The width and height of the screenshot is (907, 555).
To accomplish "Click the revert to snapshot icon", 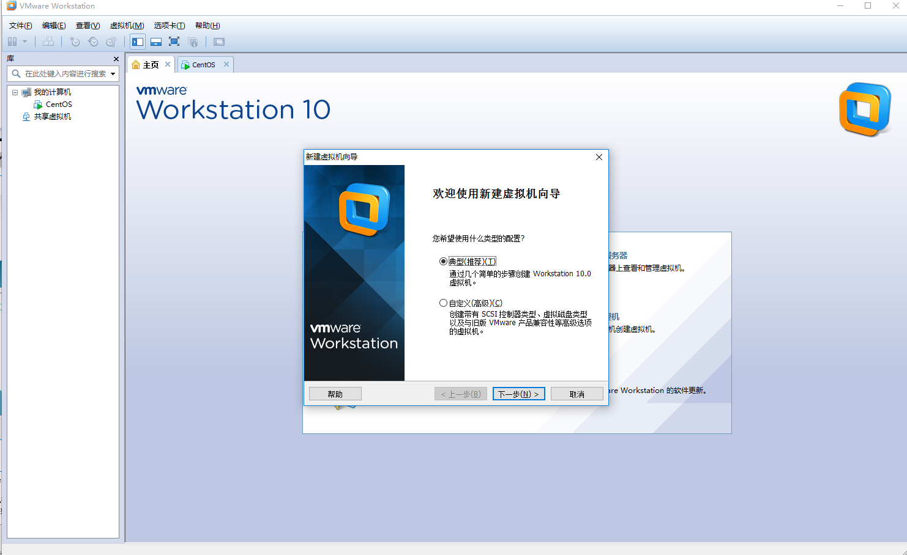I will 93,42.
